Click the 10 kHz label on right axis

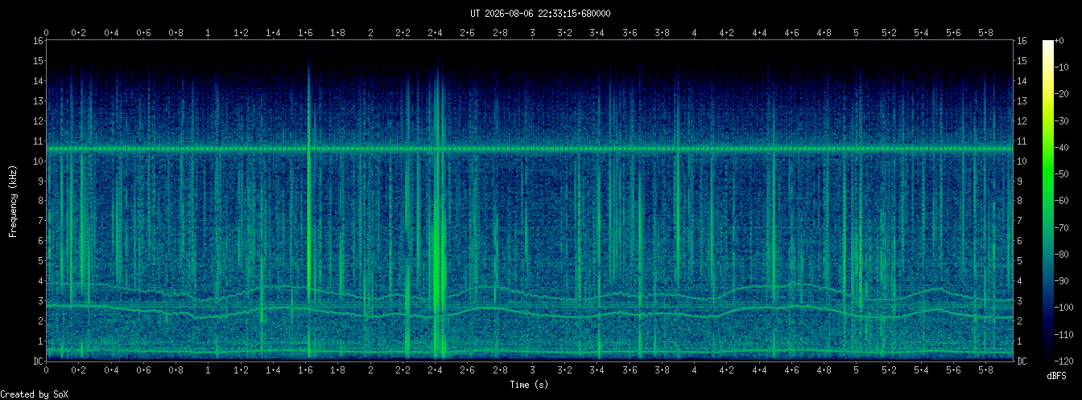1022,161
